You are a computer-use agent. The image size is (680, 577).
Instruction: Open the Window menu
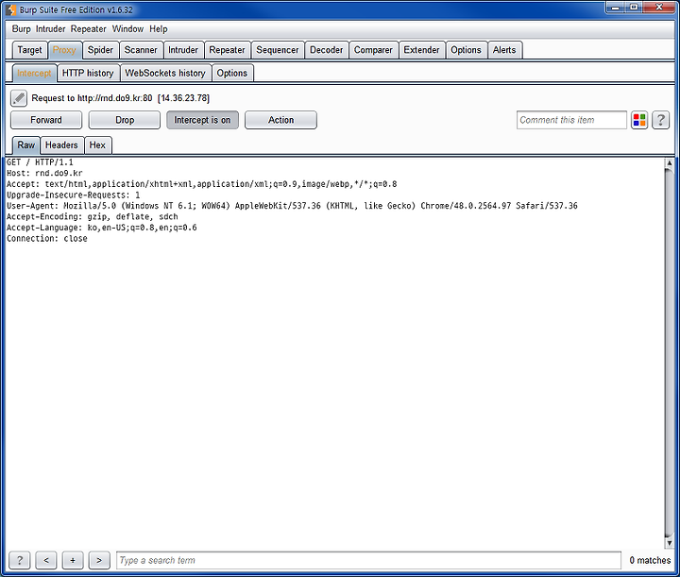click(x=127, y=29)
